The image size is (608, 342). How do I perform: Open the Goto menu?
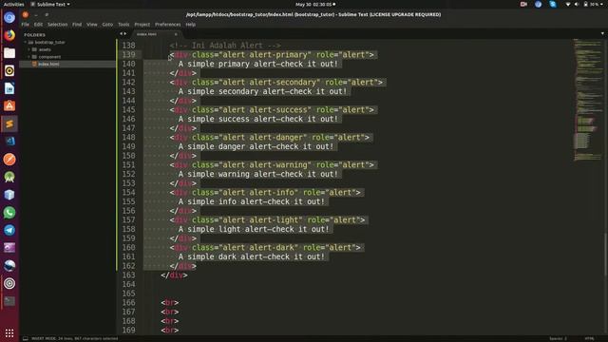tap(107, 25)
